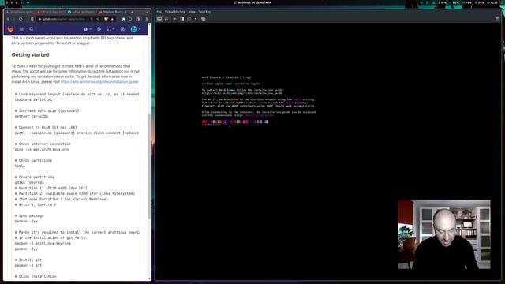Viewport: 505px width, 284px height.
Task: Toggle the browser sidebar panel icon
Action: click(130, 19)
